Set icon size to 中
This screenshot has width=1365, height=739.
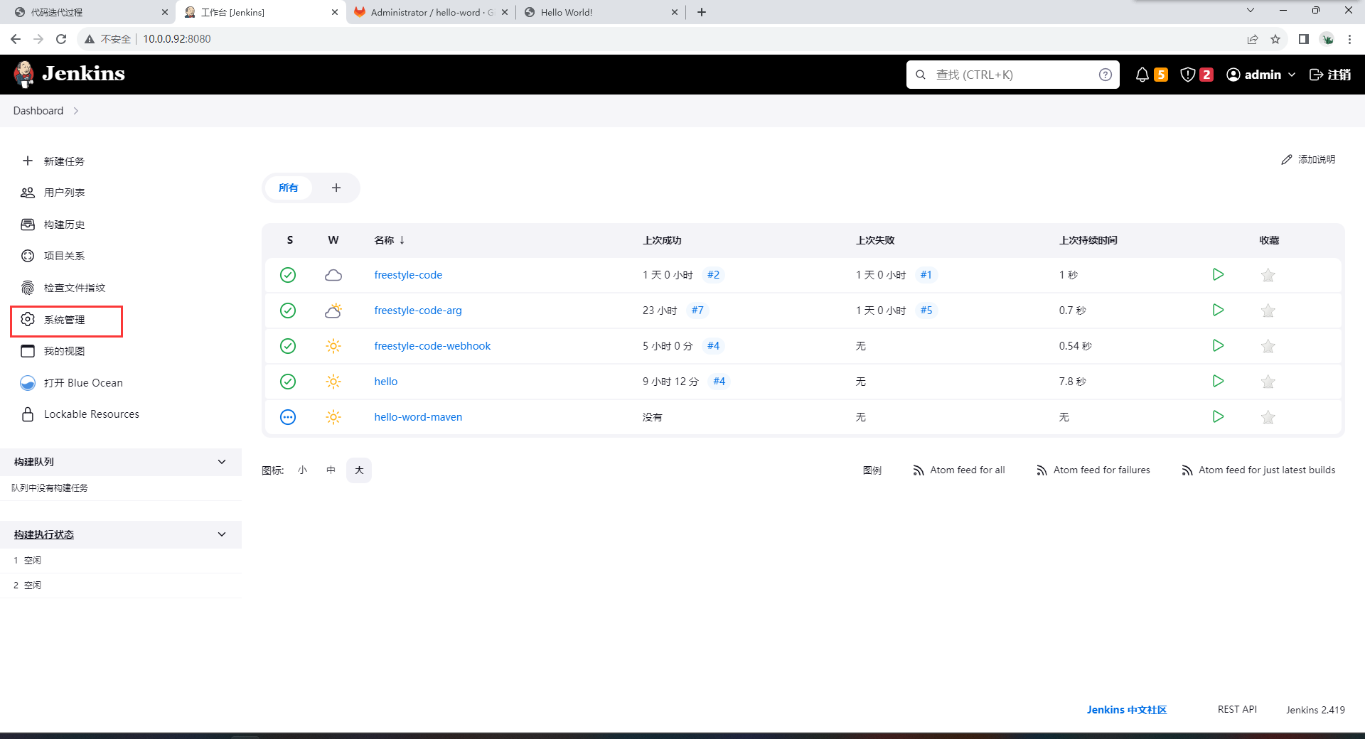pos(331,470)
